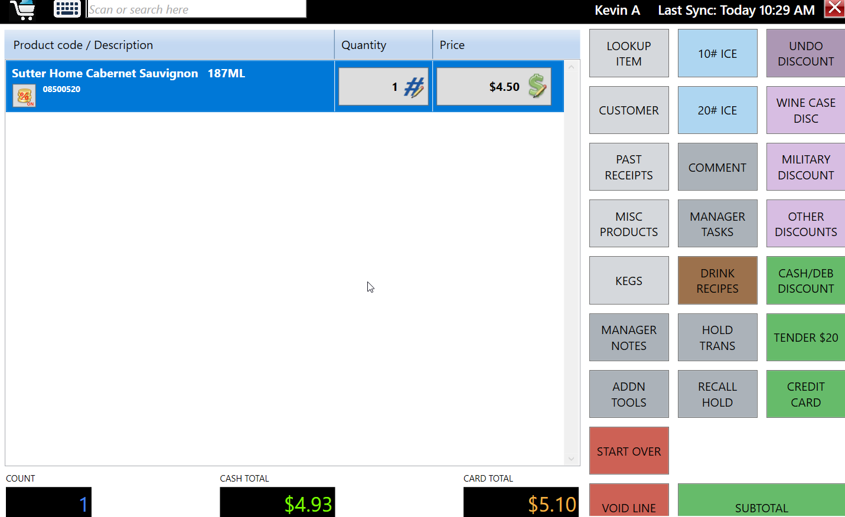Pay with CREDIT CARD button
Screen dimensions: 845x517
click(x=805, y=394)
